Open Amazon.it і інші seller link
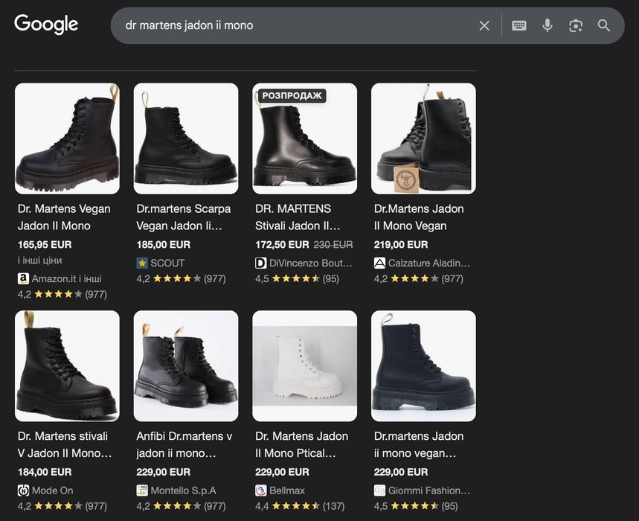Screen dimensions: 639x521 click(66, 278)
